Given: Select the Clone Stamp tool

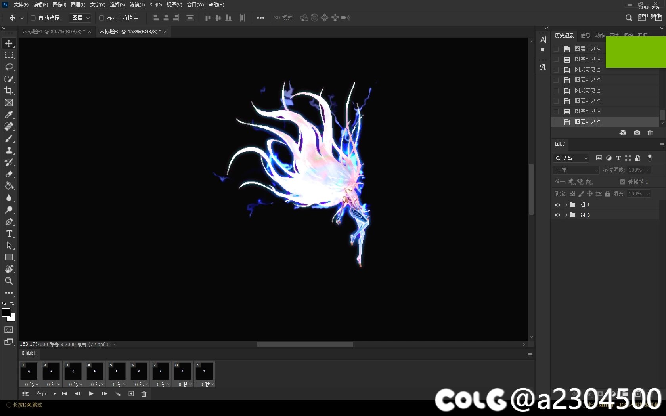Looking at the screenshot, I should click(x=9, y=150).
